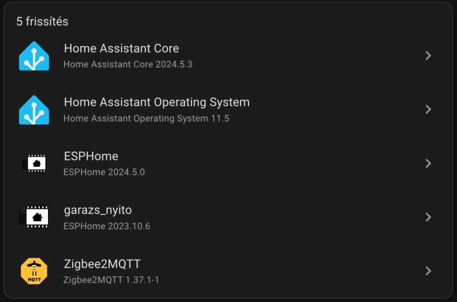Click the Zigbee2MQTT bee hexagon icon
The image size is (457, 302).
click(x=34, y=271)
